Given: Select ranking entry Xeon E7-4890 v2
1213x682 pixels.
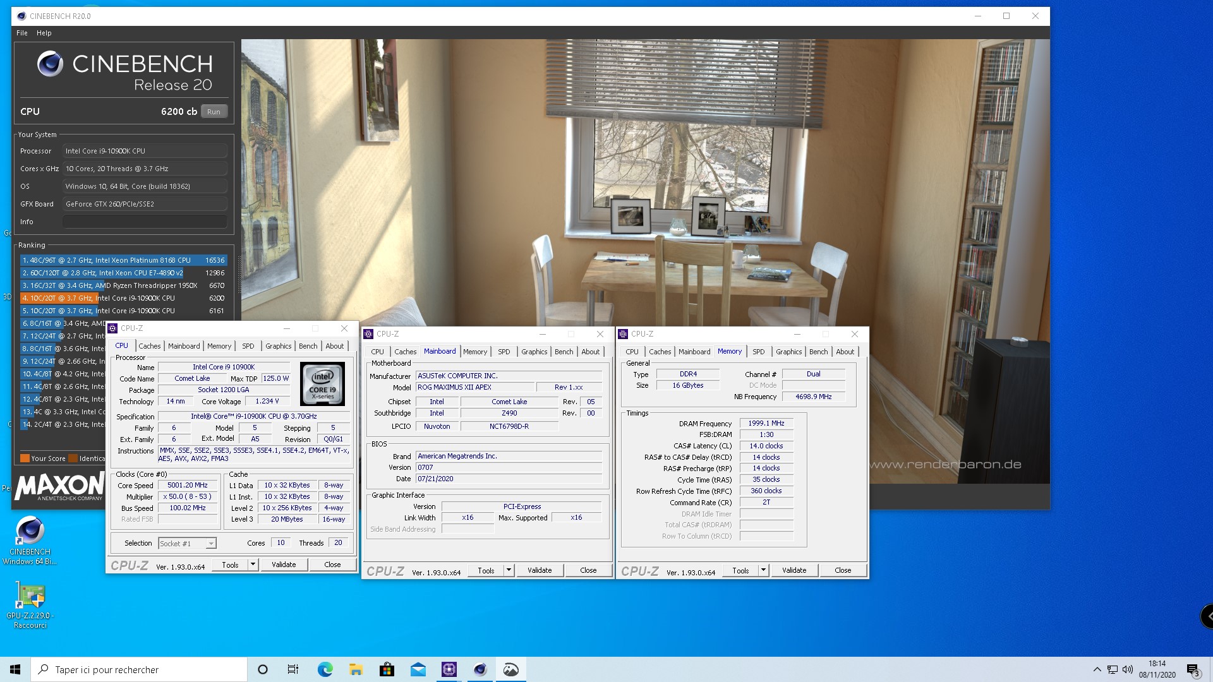Looking at the screenshot, I should [123, 273].
